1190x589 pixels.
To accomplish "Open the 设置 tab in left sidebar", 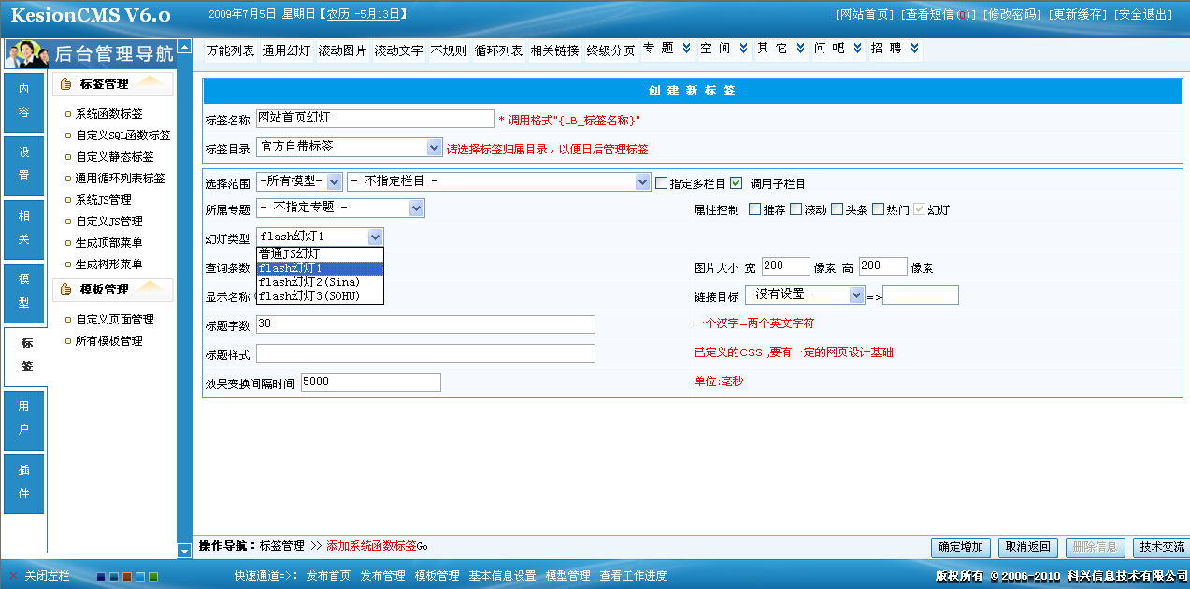I will (x=24, y=164).
